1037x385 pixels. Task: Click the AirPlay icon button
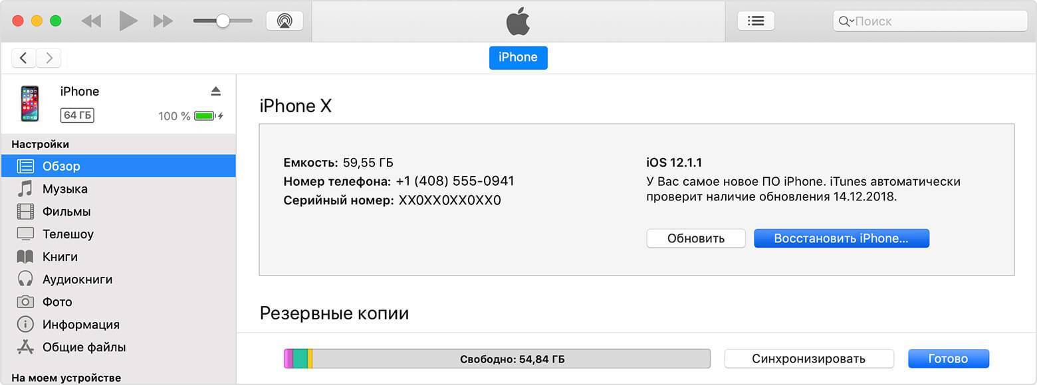285,21
